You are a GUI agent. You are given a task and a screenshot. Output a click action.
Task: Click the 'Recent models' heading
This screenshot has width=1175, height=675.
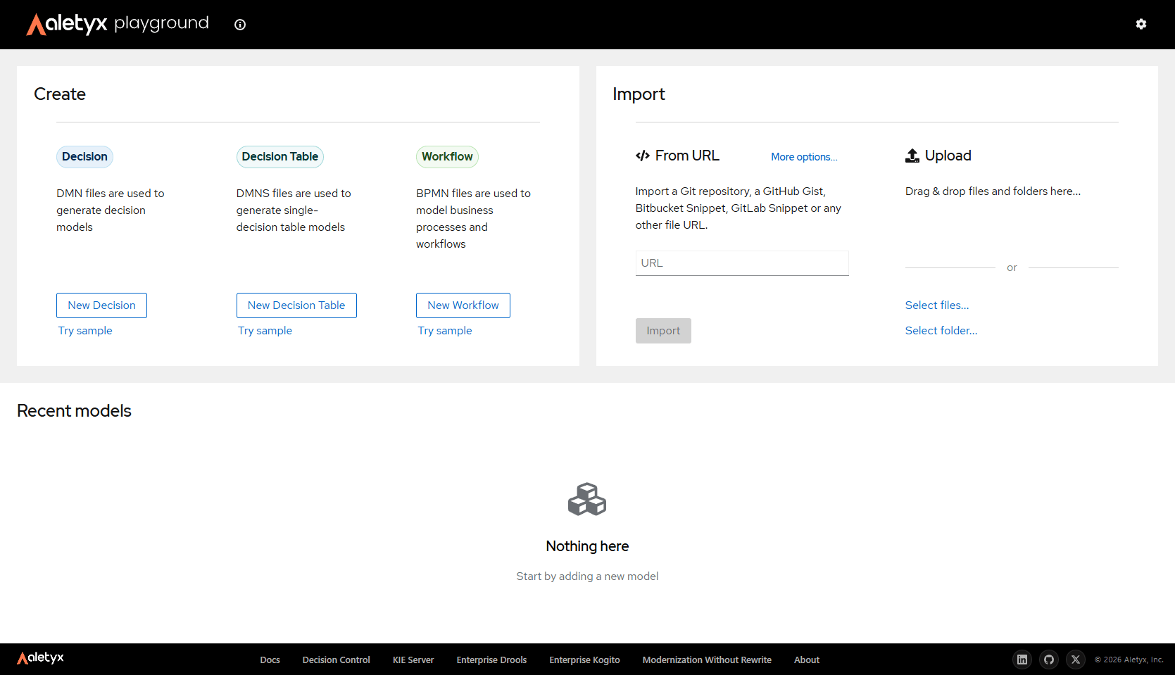pos(74,411)
